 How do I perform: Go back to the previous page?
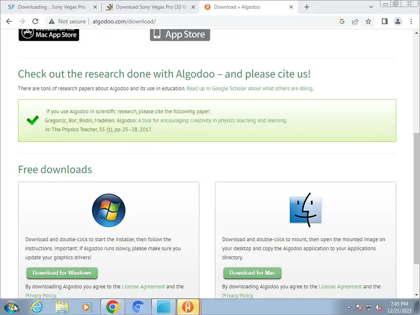(x=9, y=21)
